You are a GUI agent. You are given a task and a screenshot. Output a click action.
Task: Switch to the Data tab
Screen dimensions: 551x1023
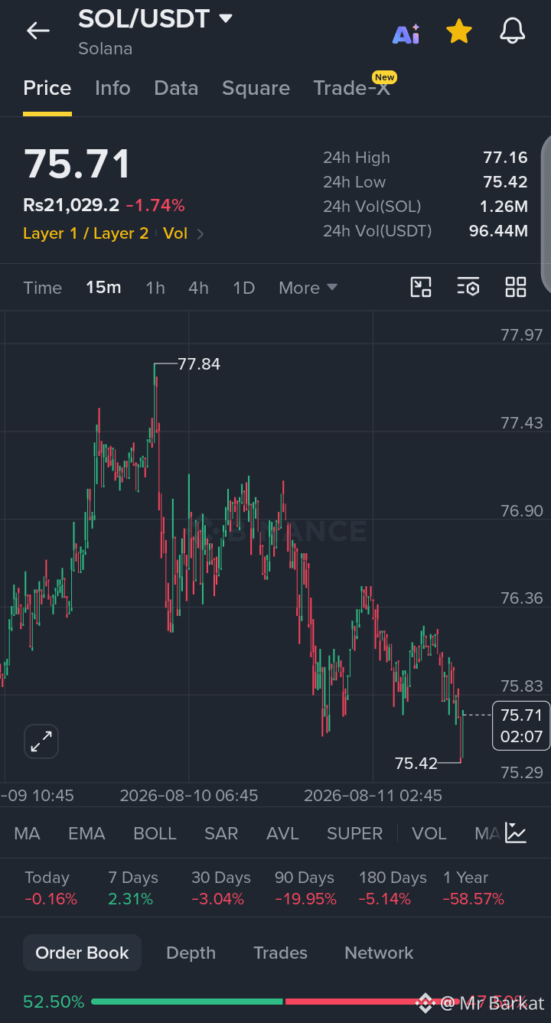(176, 88)
